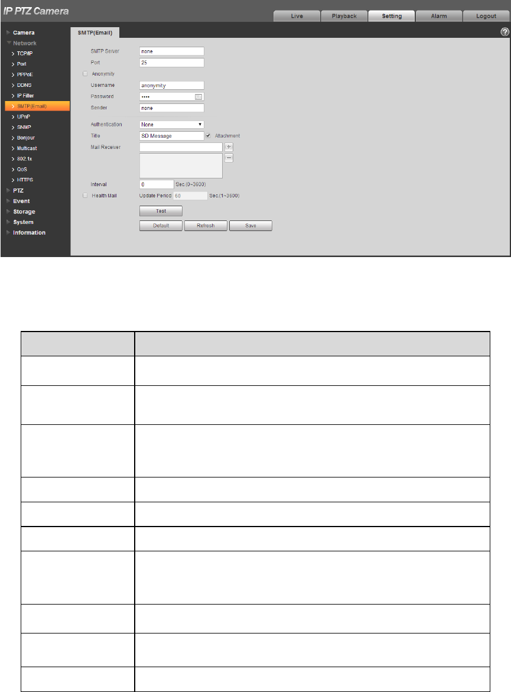Image resolution: width=511 pixels, height=692 pixels.
Task: Click the SMTP Server input field
Action: [172, 51]
